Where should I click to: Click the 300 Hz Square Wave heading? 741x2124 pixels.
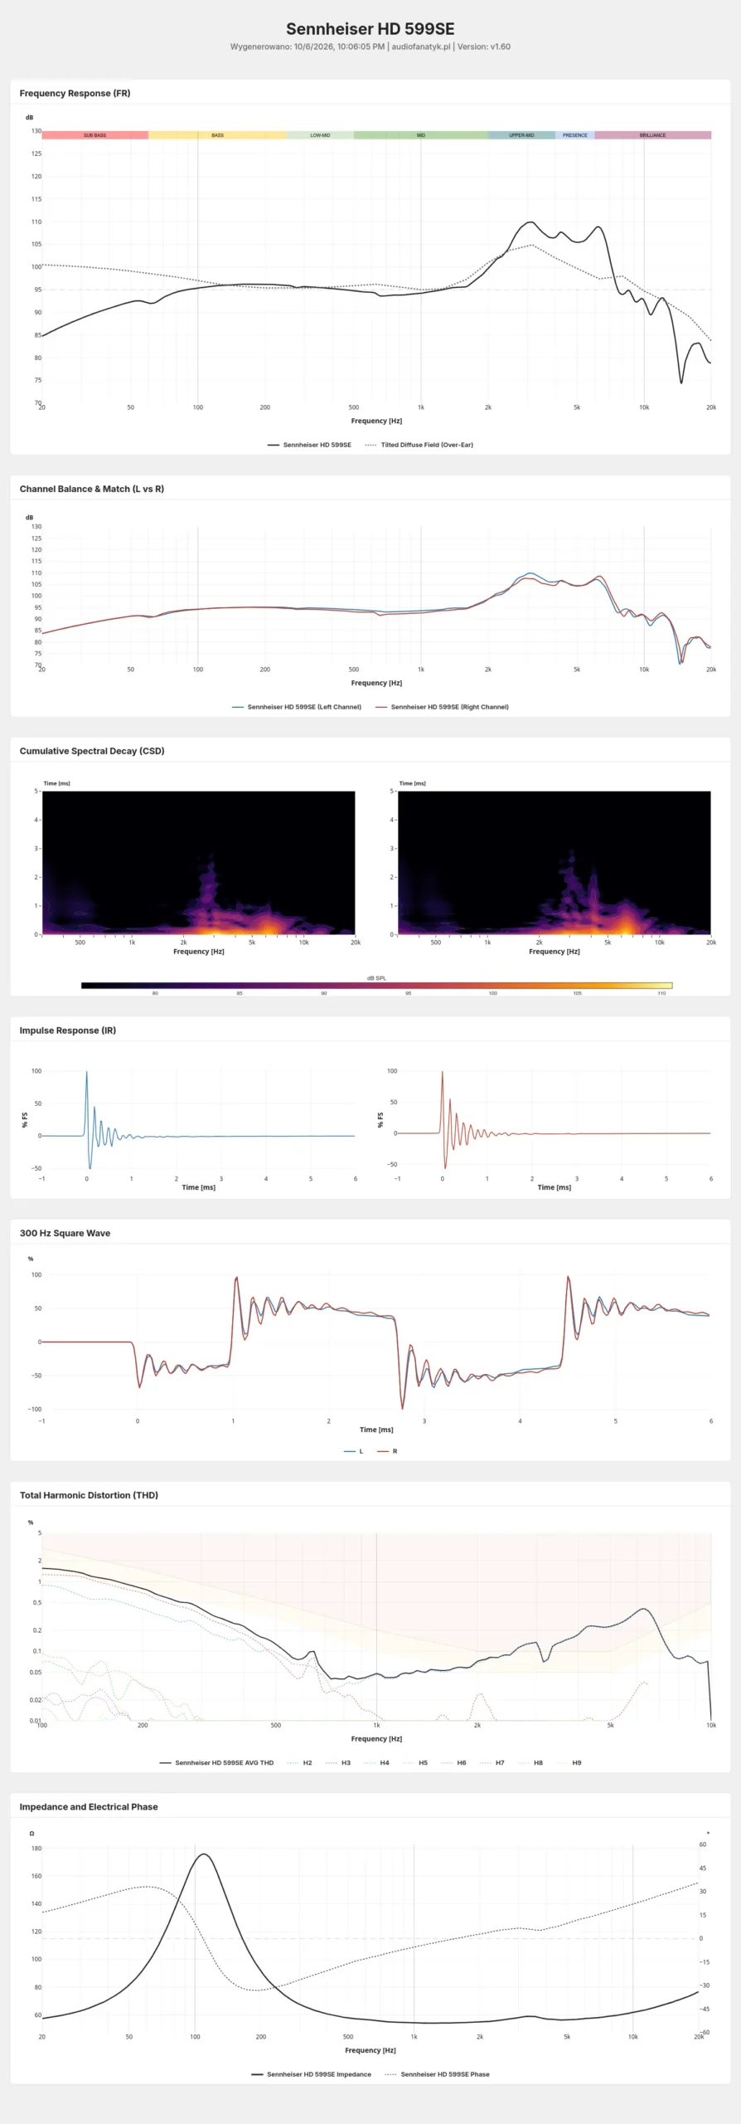pyautogui.click(x=65, y=1233)
